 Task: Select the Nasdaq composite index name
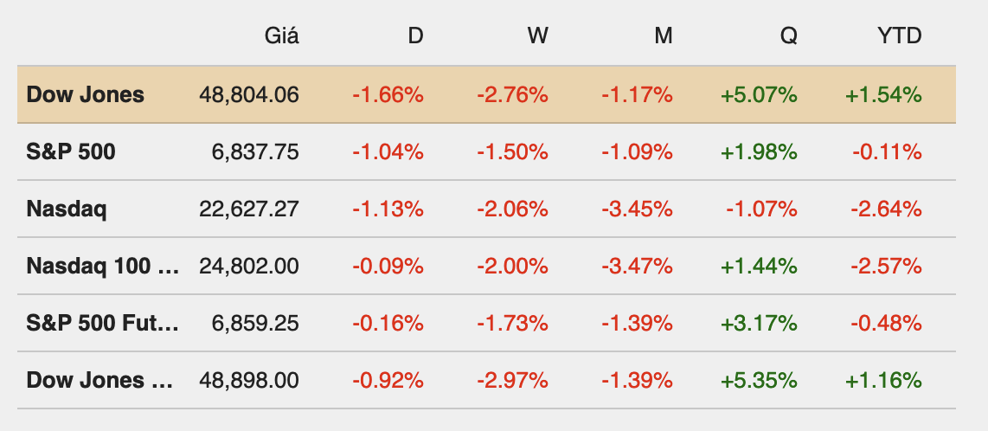[x=67, y=209]
